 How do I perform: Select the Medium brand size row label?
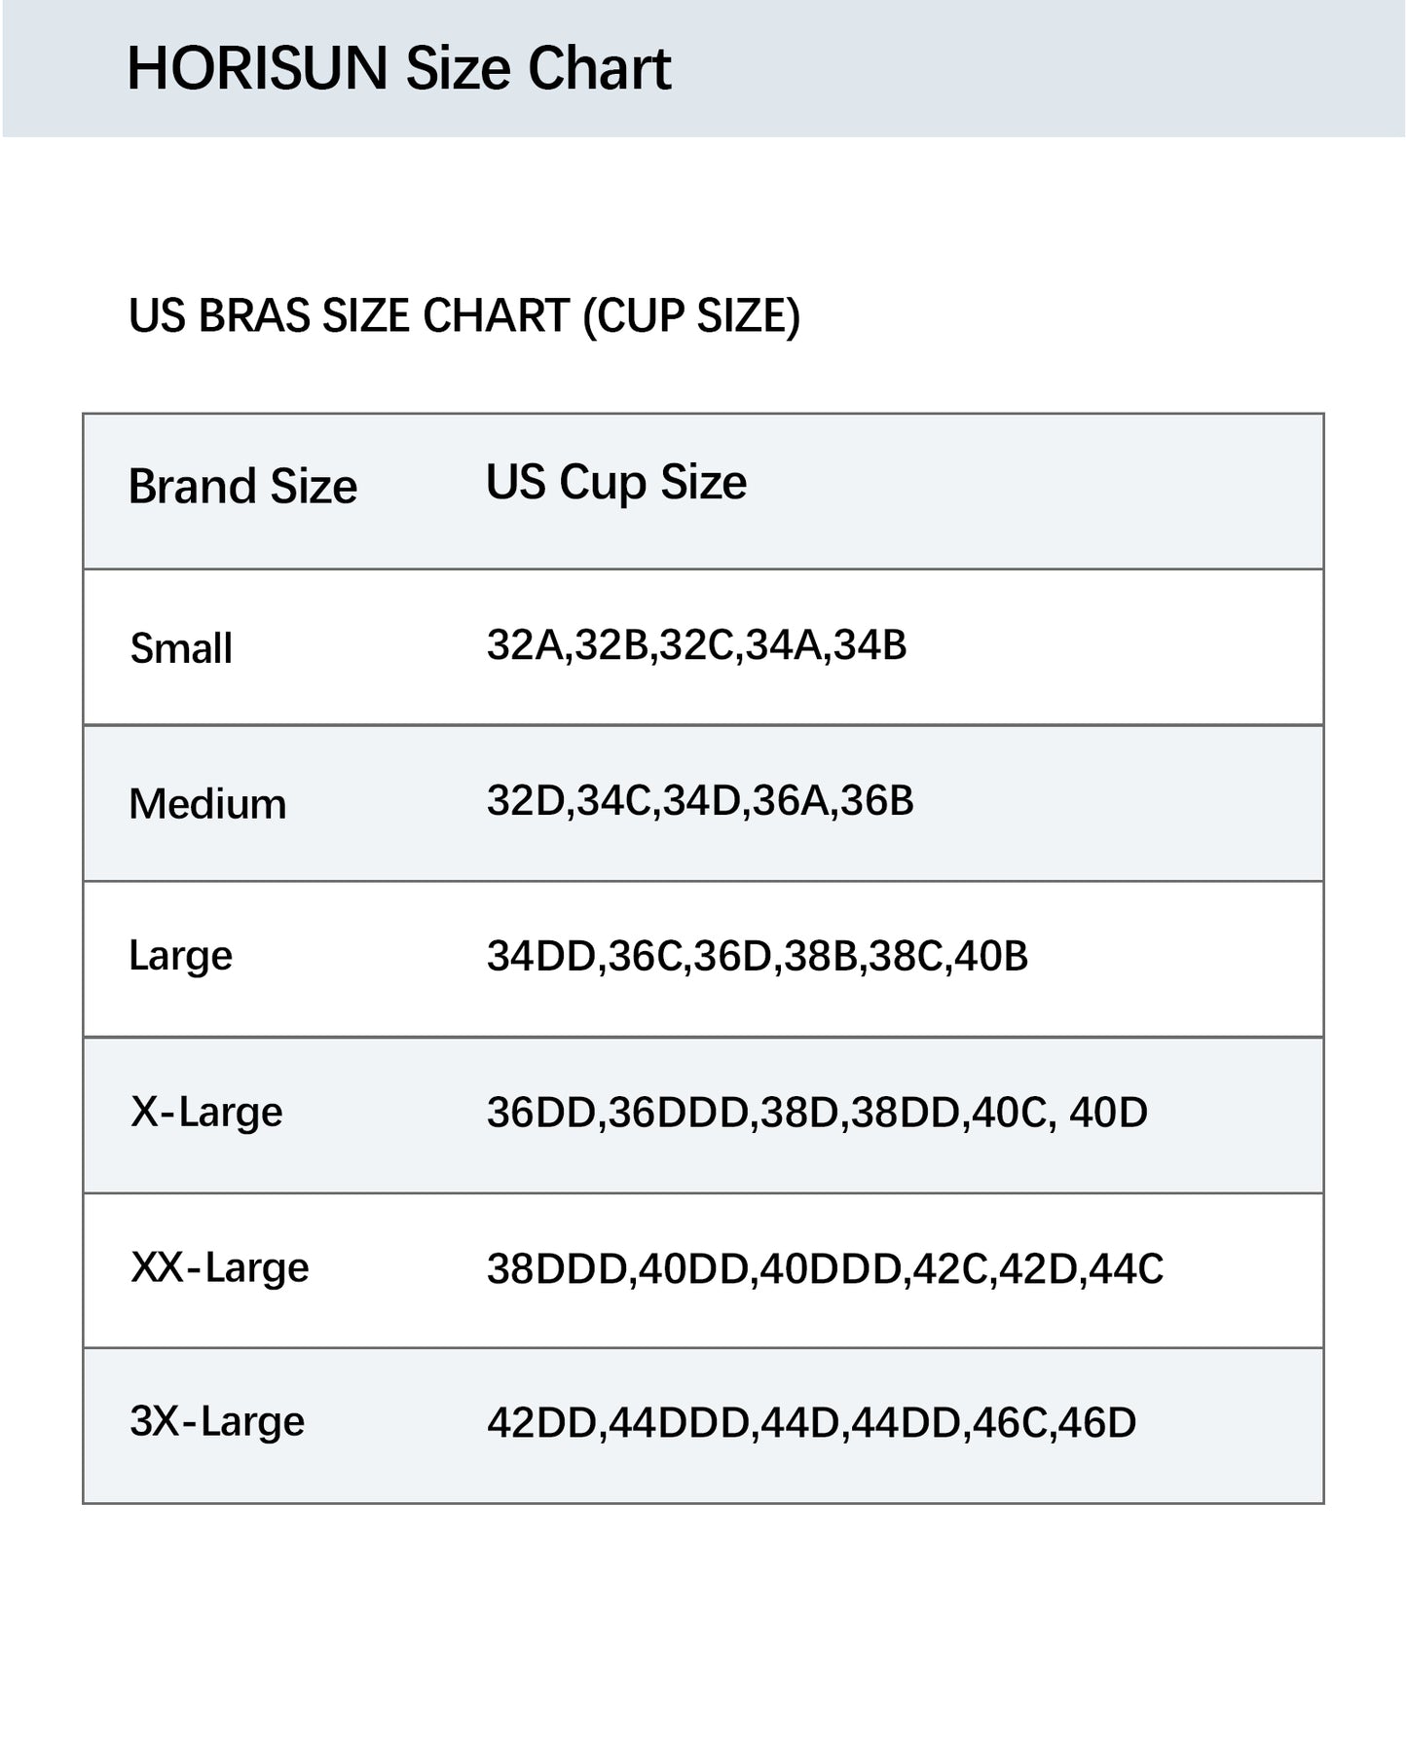pos(207,804)
